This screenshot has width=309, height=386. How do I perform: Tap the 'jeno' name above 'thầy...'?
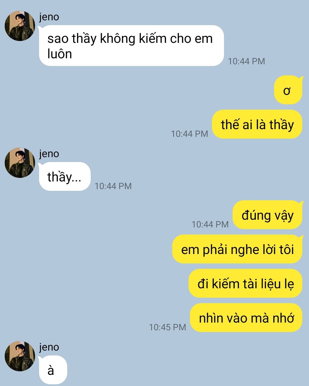pyautogui.click(x=49, y=154)
